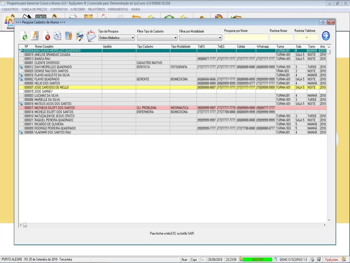This screenshot has height=263, width=350.
Task: Select row CLIENTE DIVERSOS
Action: (172, 63)
